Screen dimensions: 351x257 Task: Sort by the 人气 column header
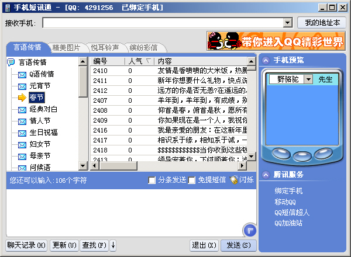point(139,61)
